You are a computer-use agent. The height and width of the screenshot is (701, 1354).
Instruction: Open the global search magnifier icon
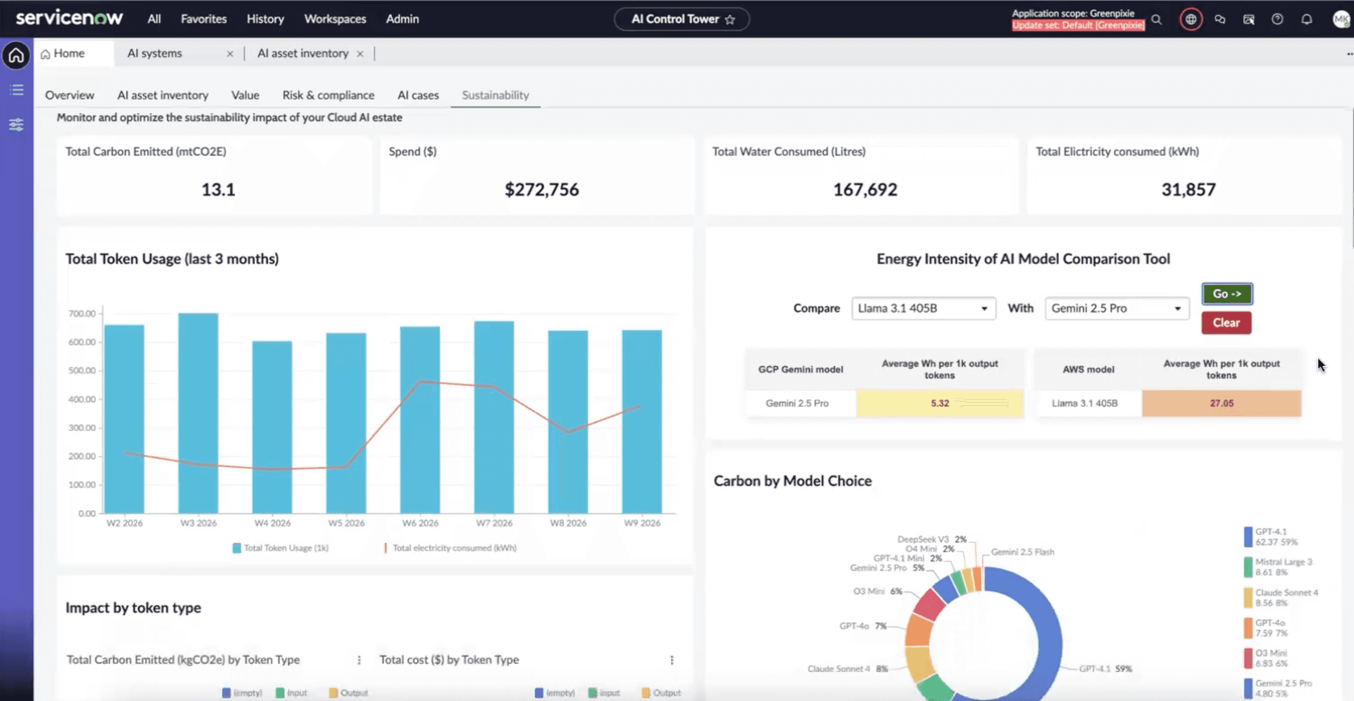(x=1156, y=19)
